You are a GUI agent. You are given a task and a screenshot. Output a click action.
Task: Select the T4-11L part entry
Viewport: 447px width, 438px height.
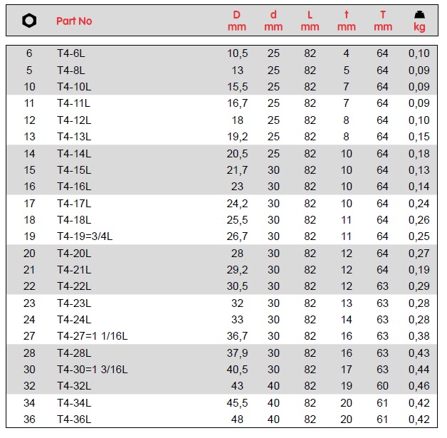74,103
